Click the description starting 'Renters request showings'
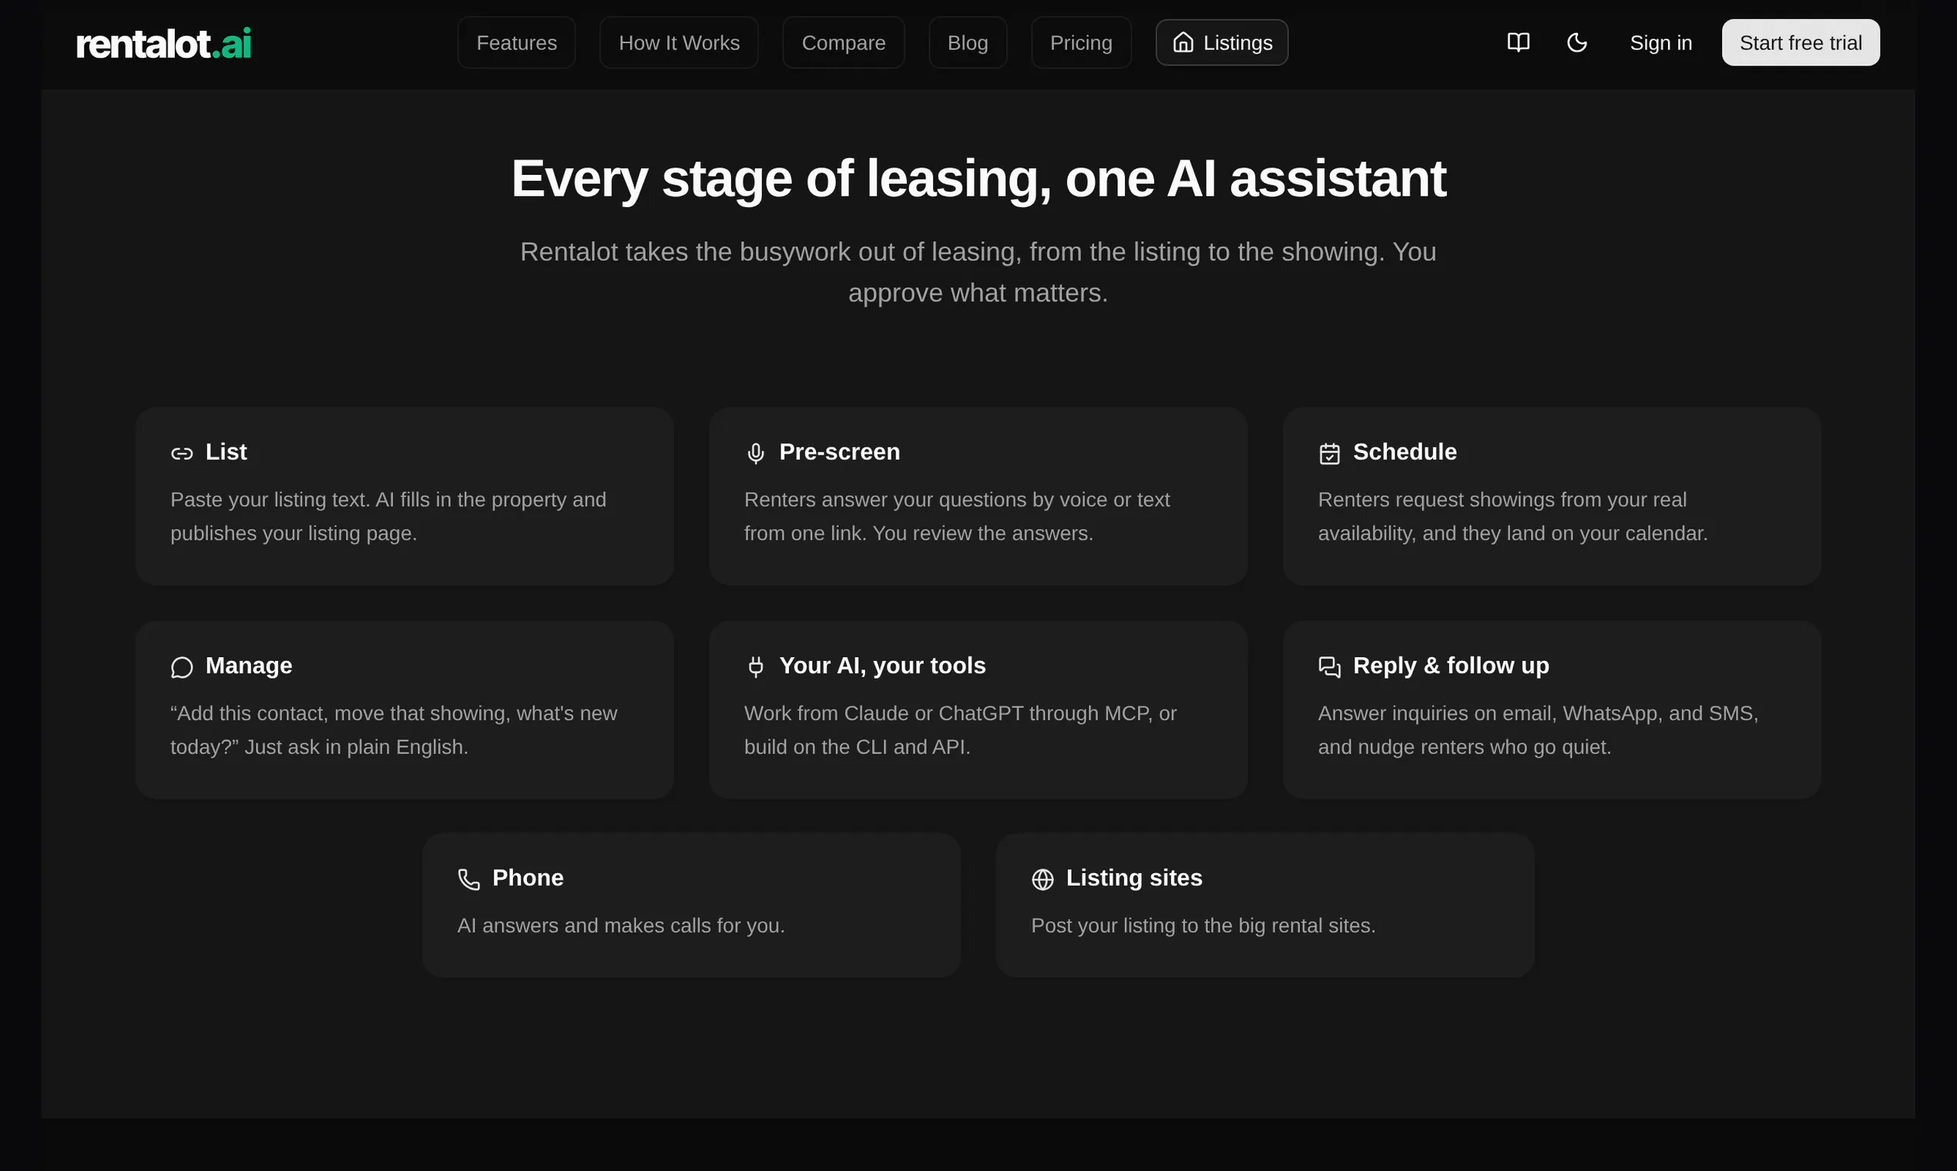1957x1171 pixels. click(1512, 516)
